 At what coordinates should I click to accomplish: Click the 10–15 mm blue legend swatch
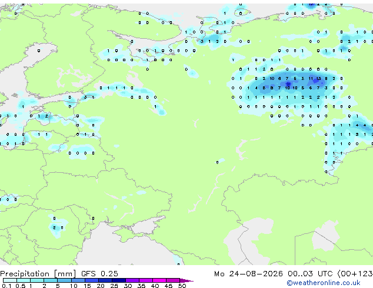point(78,280)
